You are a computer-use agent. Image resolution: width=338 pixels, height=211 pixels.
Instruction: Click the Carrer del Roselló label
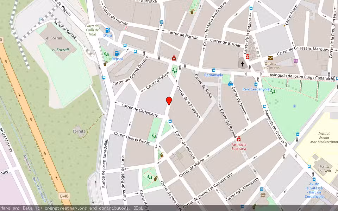tap(228, 123)
